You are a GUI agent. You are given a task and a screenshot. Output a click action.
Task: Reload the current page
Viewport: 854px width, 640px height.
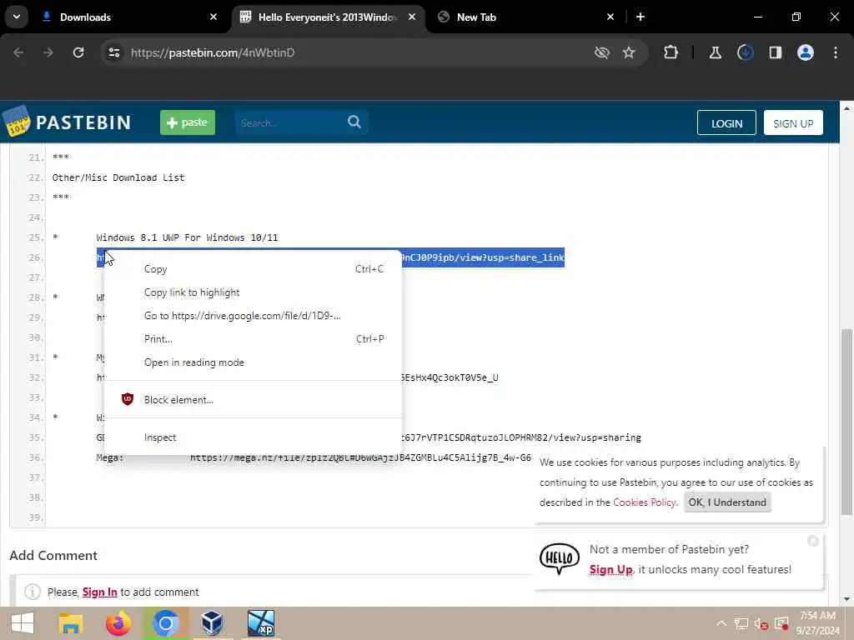click(x=78, y=52)
